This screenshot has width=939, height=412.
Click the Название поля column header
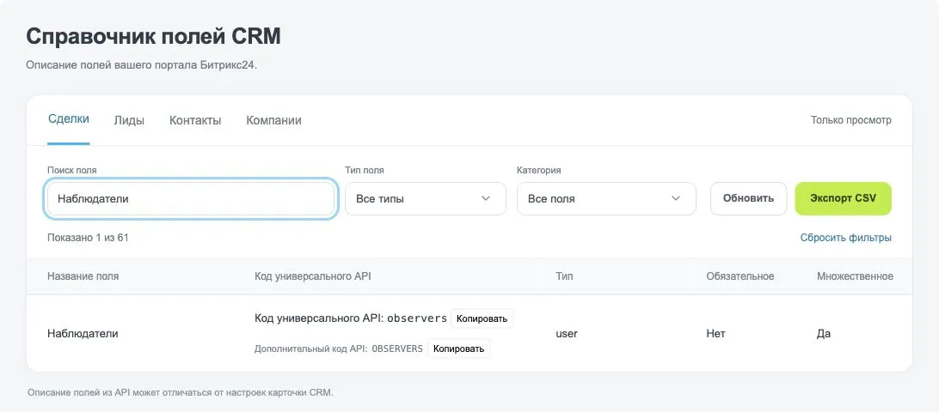(83, 276)
